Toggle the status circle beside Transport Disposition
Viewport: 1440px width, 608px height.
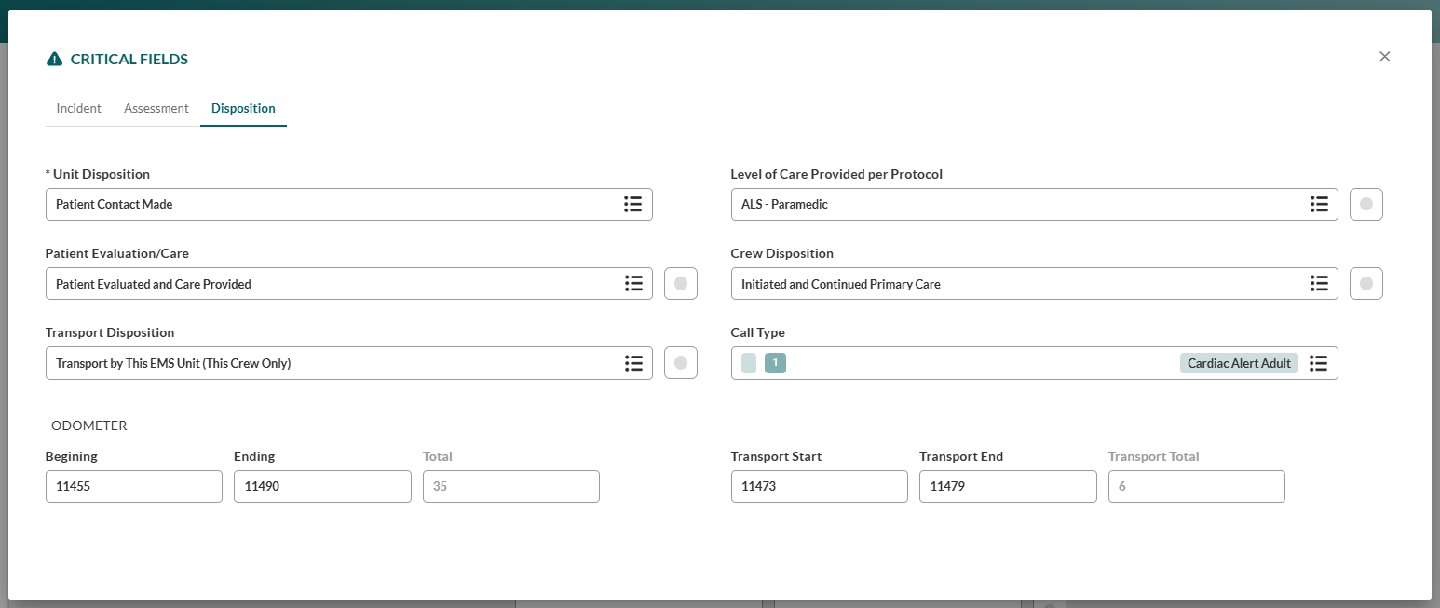681,363
